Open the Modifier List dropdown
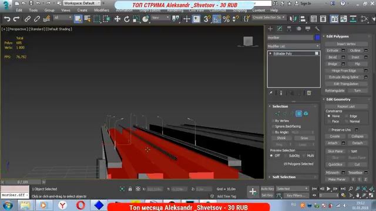Screen dimensions: 376x211 (294, 46)
